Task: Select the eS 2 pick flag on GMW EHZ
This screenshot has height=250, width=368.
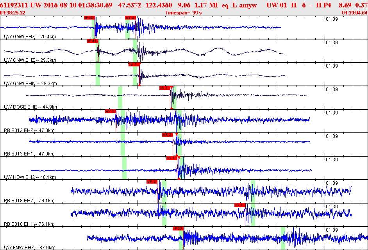Action: [130, 18]
